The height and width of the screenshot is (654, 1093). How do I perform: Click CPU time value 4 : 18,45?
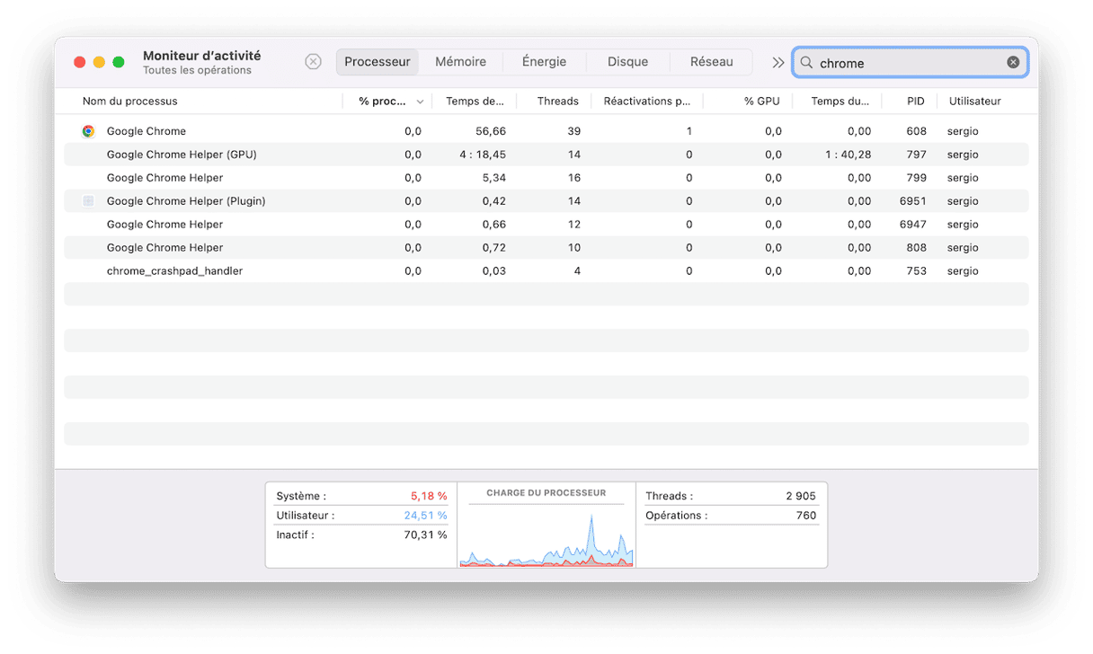click(482, 155)
